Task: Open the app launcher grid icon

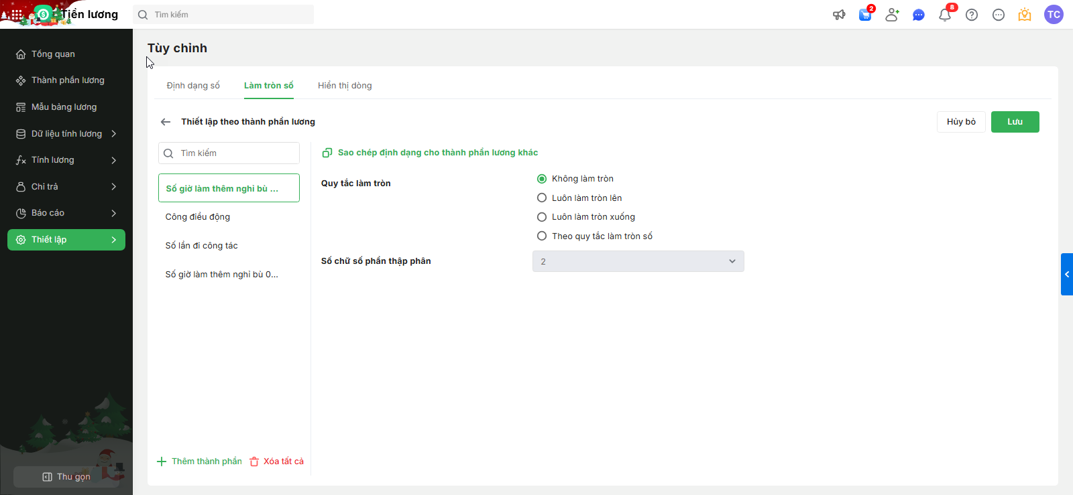Action: click(16, 14)
